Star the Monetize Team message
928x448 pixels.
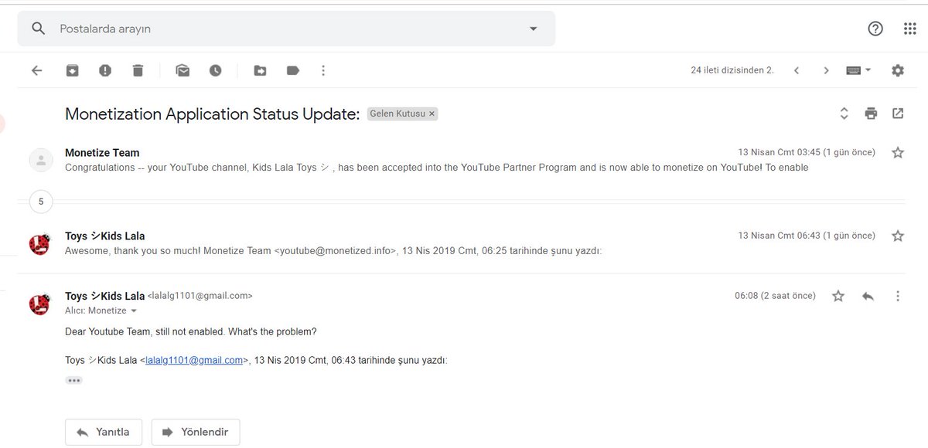point(897,153)
